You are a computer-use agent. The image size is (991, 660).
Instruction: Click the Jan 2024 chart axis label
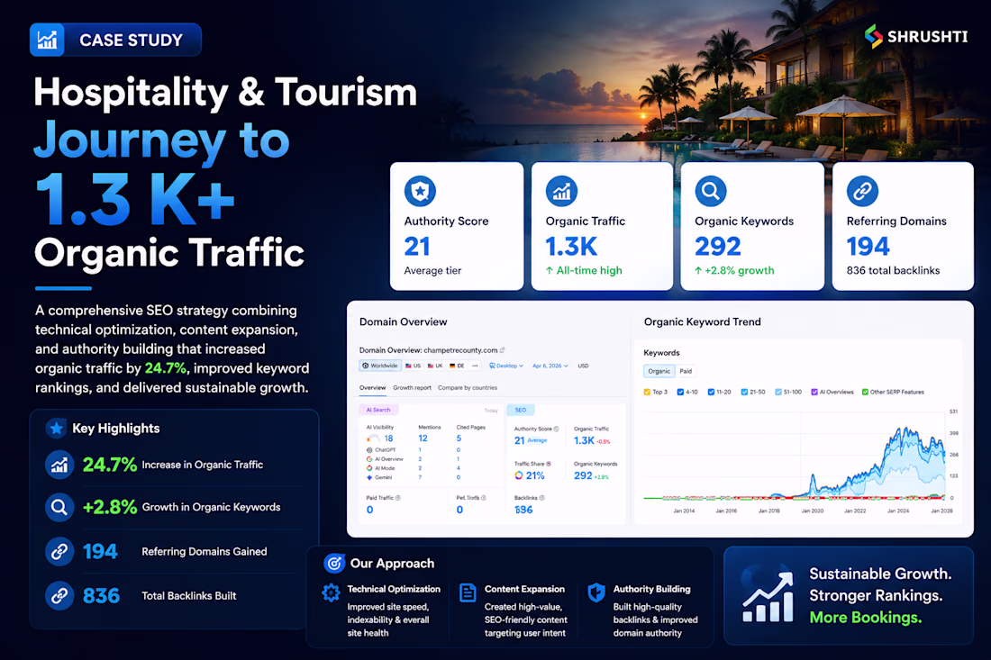point(898,511)
